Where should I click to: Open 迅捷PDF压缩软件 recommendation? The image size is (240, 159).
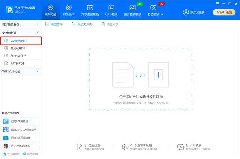pos(21,138)
